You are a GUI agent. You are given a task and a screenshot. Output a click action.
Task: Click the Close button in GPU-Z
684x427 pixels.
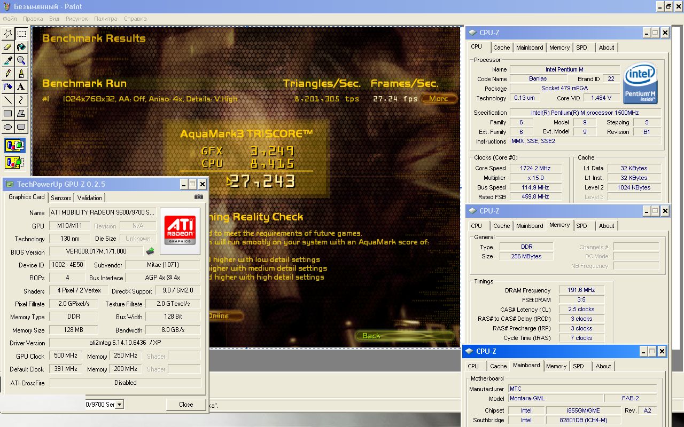click(186, 405)
